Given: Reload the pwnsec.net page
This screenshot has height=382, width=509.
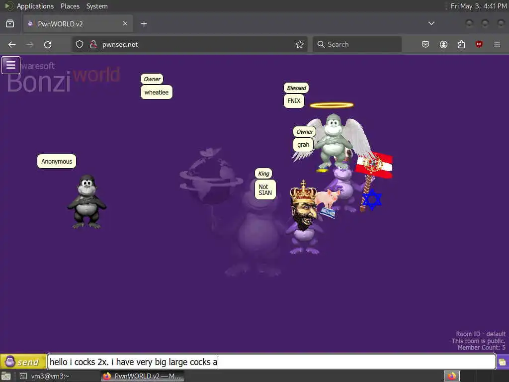Looking at the screenshot, I should 48,44.
